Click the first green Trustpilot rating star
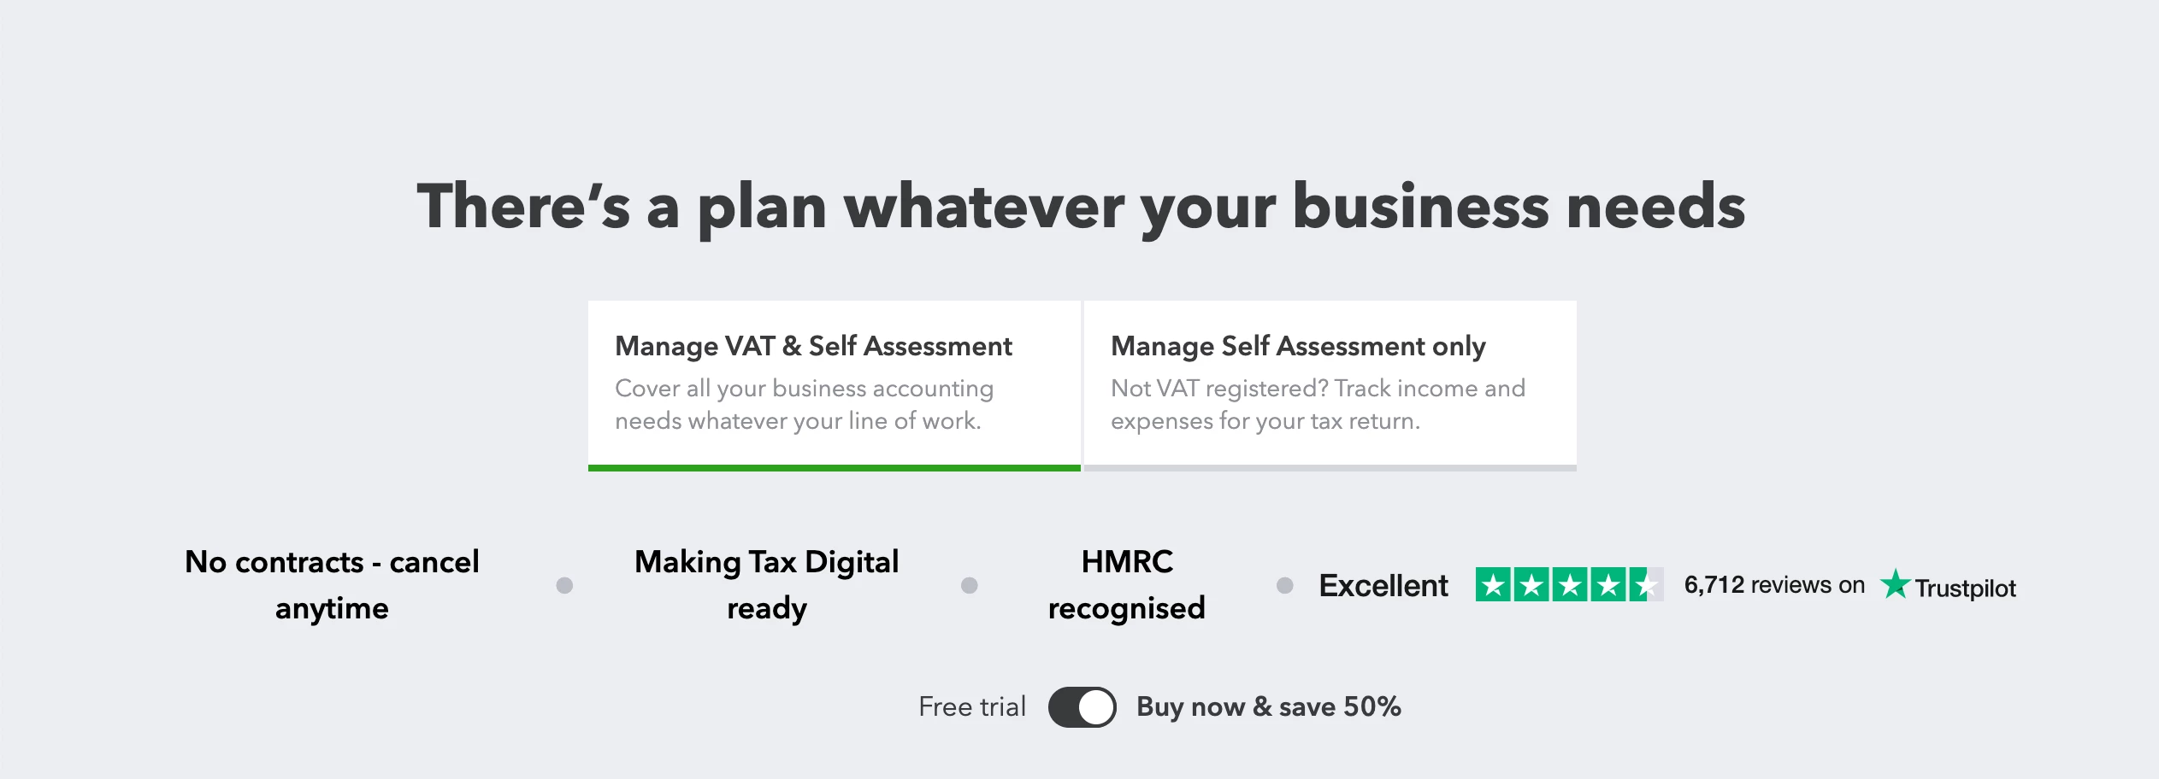2159x779 pixels. pyautogui.click(x=1493, y=585)
